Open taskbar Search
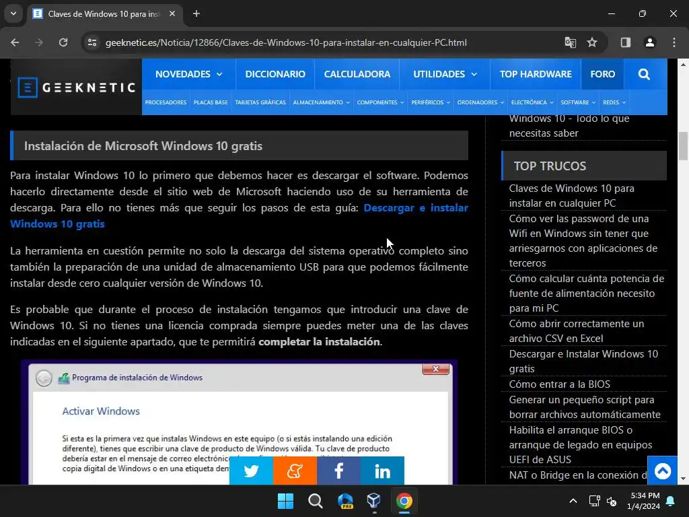The height and width of the screenshot is (517, 689). 316,501
